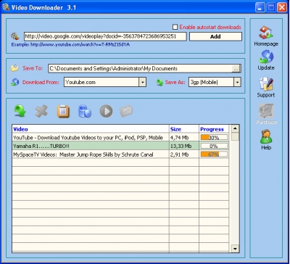The width and height of the screenshot is (290, 264).
Task: Click the green arrow icon beside Save As
Action: pos(159,82)
